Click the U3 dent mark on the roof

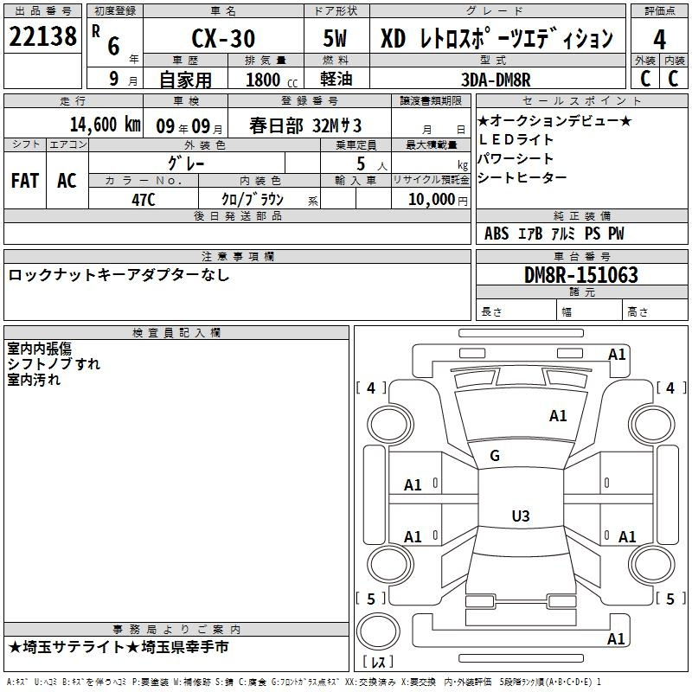pos(520,516)
